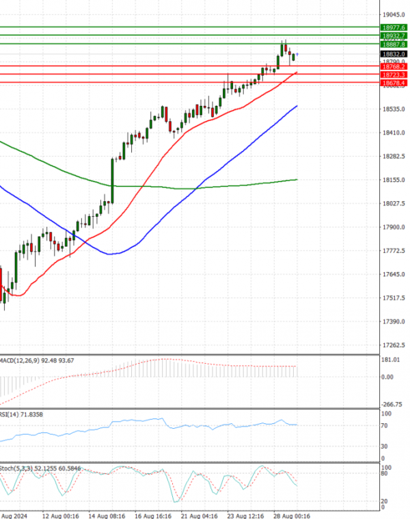
Task: Click the 16 Aug 16:16 time axis label
Action: point(153,516)
